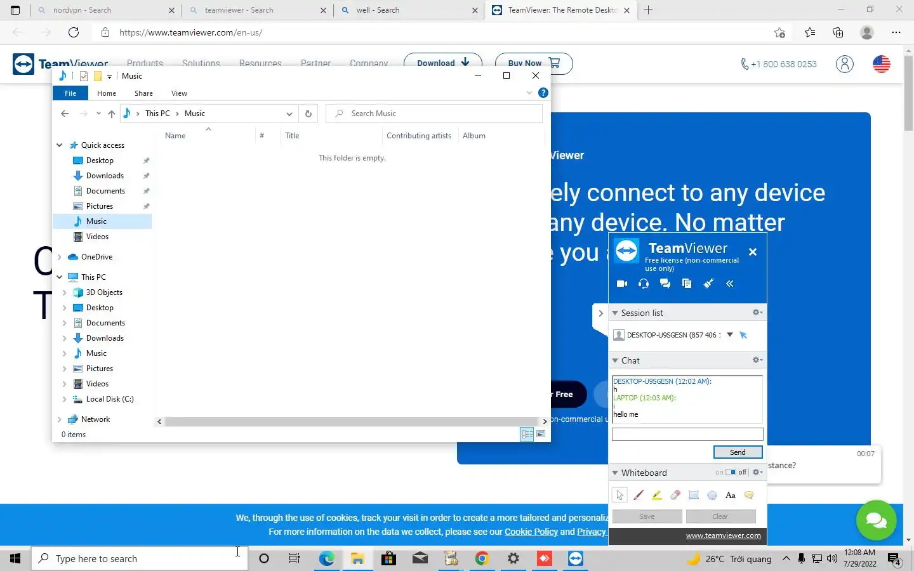Open Chat section gear settings
The height and width of the screenshot is (571, 914).
(x=757, y=360)
